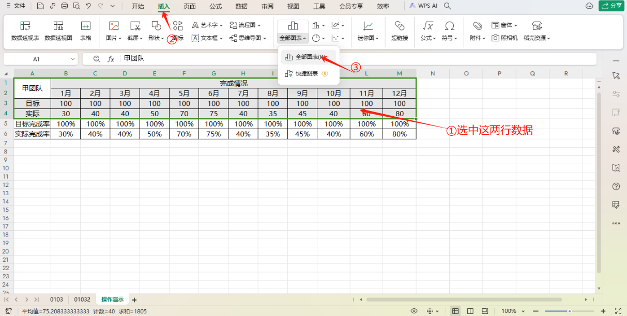The width and height of the screenshot is (627, 316).
Task: Click the Save icon in quick access bar
Action: pyautogui.click(x=40, y=6)
